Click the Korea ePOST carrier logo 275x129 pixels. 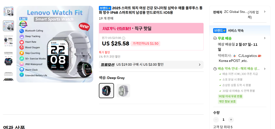pos(259,56)
